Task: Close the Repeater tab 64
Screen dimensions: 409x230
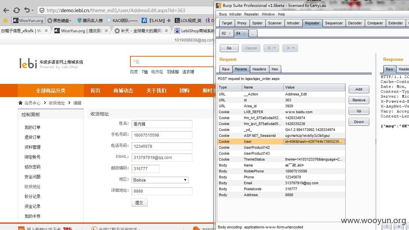Action: coord(244,33)
